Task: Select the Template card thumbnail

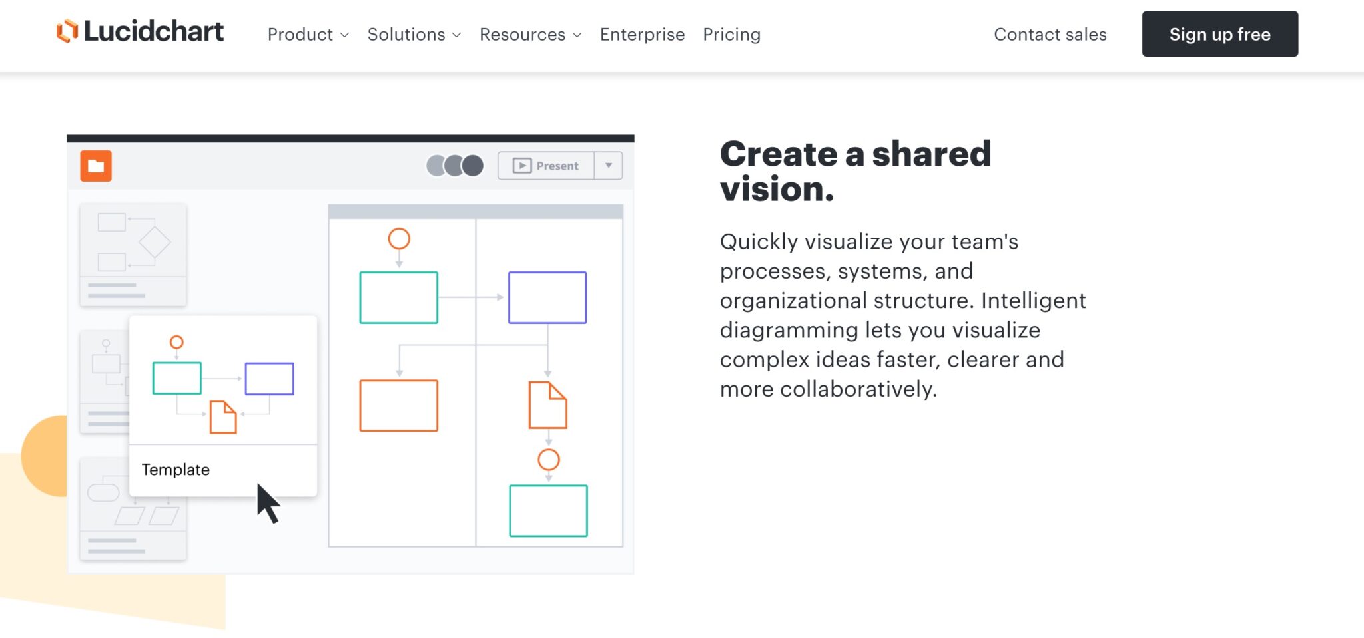Action: 223,406
